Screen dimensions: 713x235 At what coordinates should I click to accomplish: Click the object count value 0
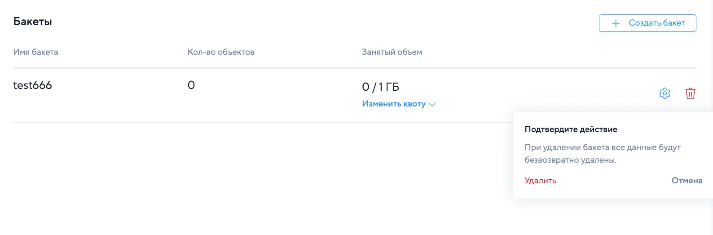coord(191,85)
